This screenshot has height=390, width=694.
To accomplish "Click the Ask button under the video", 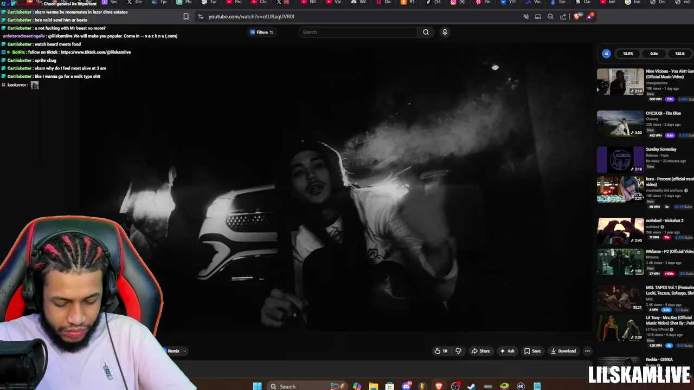I will click(507, 351).
